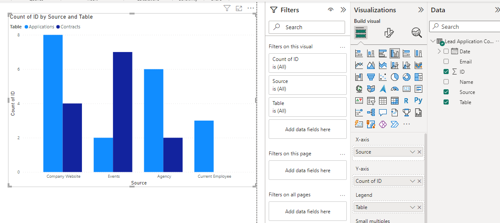The width and height of the screenshot is (500, 223).
Task: Open the Count of ID filter card
Action: 308,63
